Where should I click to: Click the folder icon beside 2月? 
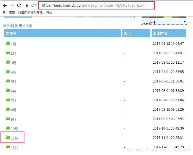(8, 52)
